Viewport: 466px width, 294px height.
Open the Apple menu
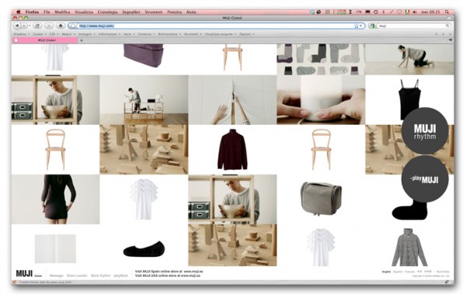19,12
